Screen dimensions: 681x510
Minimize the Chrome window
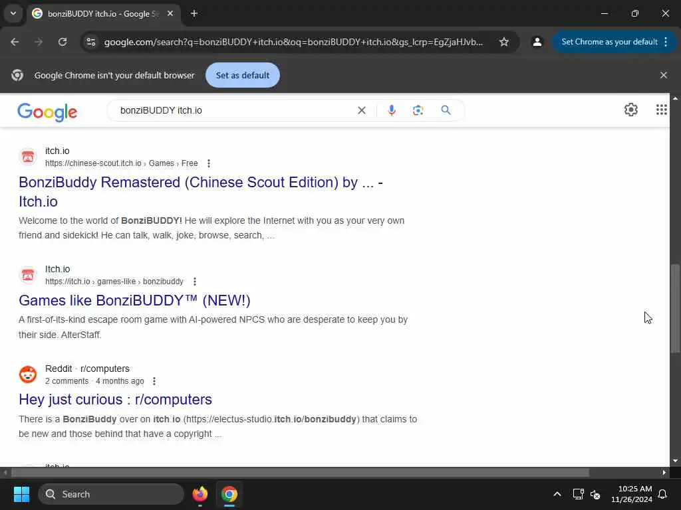604,13
